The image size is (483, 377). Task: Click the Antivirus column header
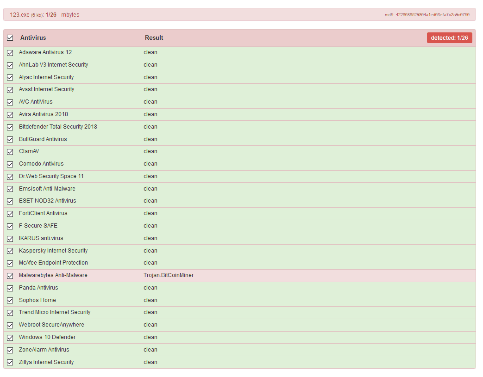click(x=33, y=38)
